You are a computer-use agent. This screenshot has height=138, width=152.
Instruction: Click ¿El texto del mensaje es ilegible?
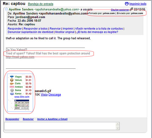click(x=97, y=32)
